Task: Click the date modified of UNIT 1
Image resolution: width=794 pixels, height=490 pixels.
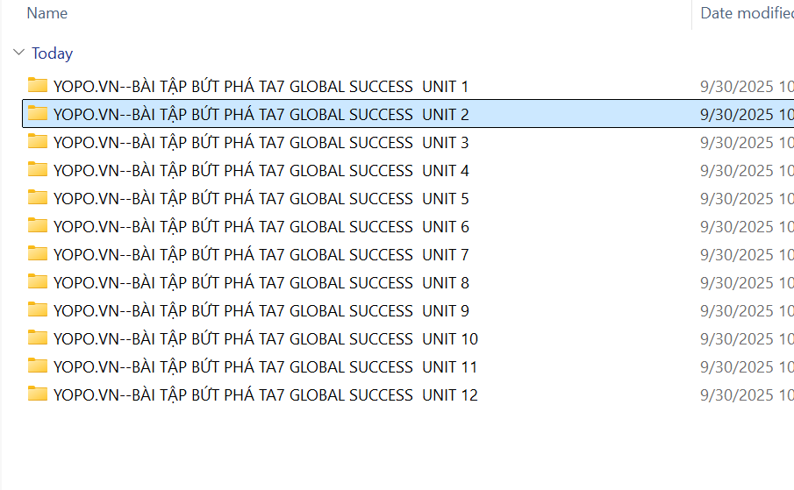Action: (747, 87)
